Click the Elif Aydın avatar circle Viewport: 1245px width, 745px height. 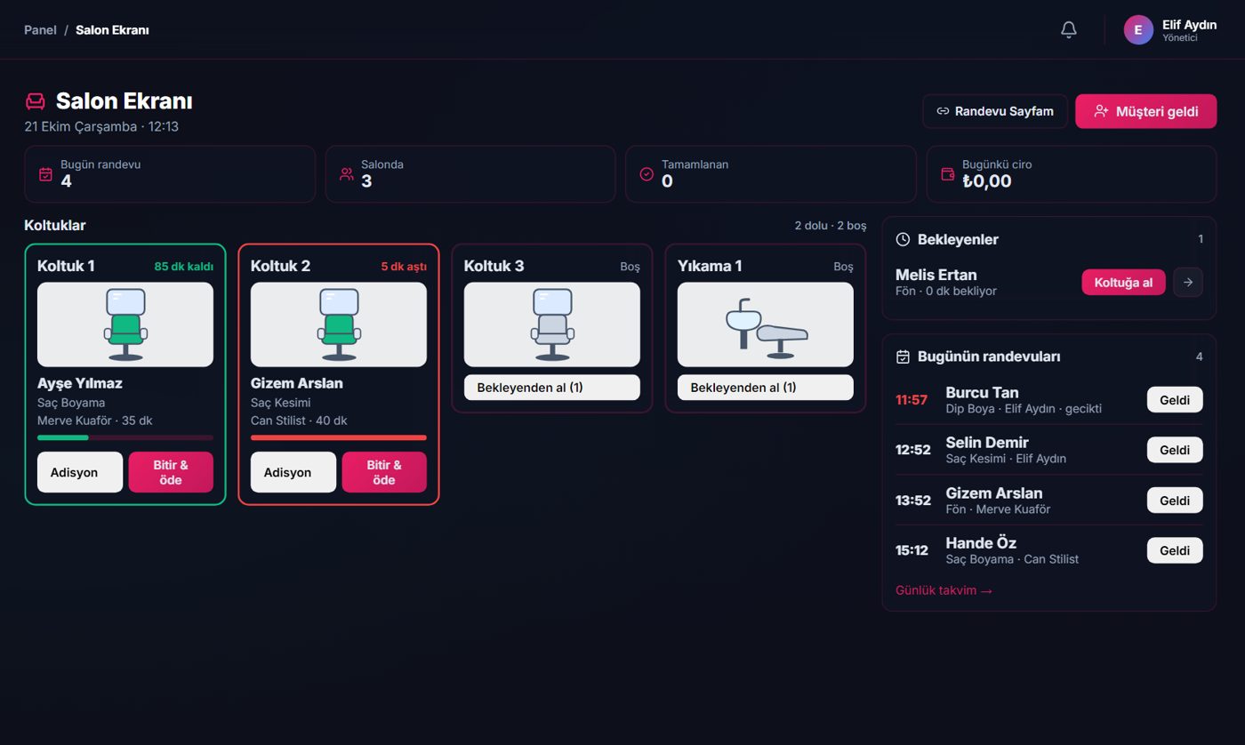(x=1138, y=30)
